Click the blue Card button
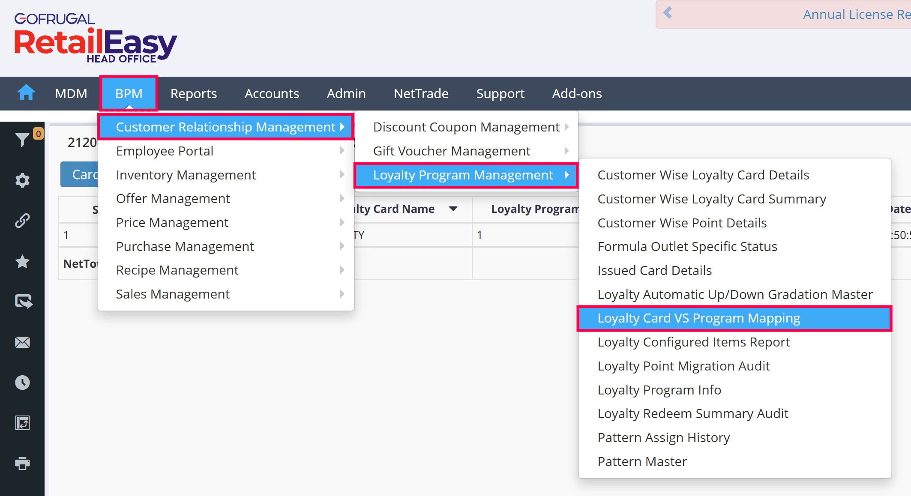Screen dimensions: 911x496 point(80,174)
